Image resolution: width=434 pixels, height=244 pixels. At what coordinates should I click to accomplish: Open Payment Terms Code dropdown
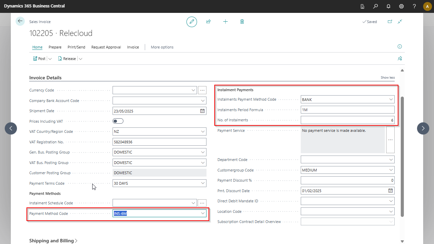tap(203, 183)
